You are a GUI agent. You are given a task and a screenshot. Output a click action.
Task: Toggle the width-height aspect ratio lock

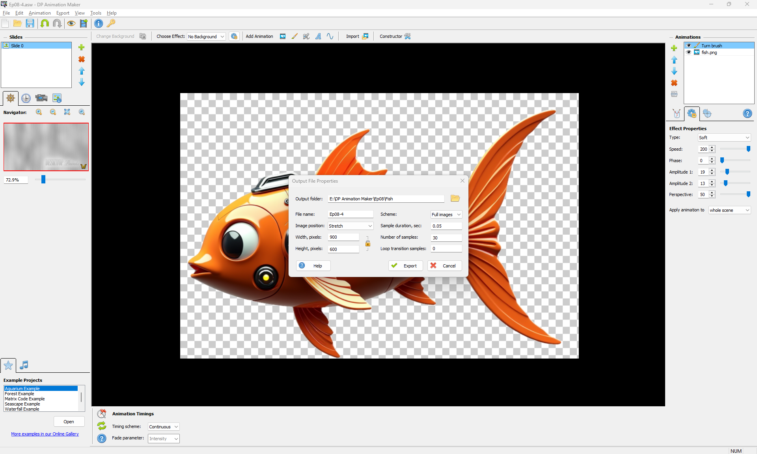pos(367,243)
